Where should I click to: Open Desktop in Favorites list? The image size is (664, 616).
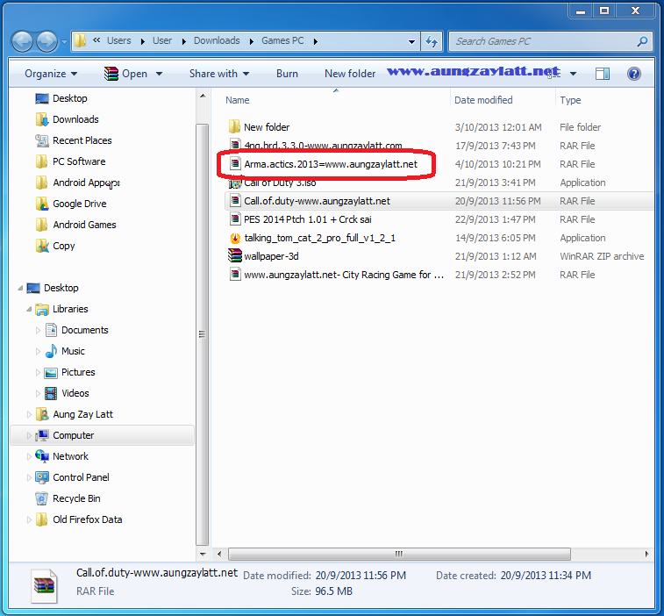click(70, 98)
